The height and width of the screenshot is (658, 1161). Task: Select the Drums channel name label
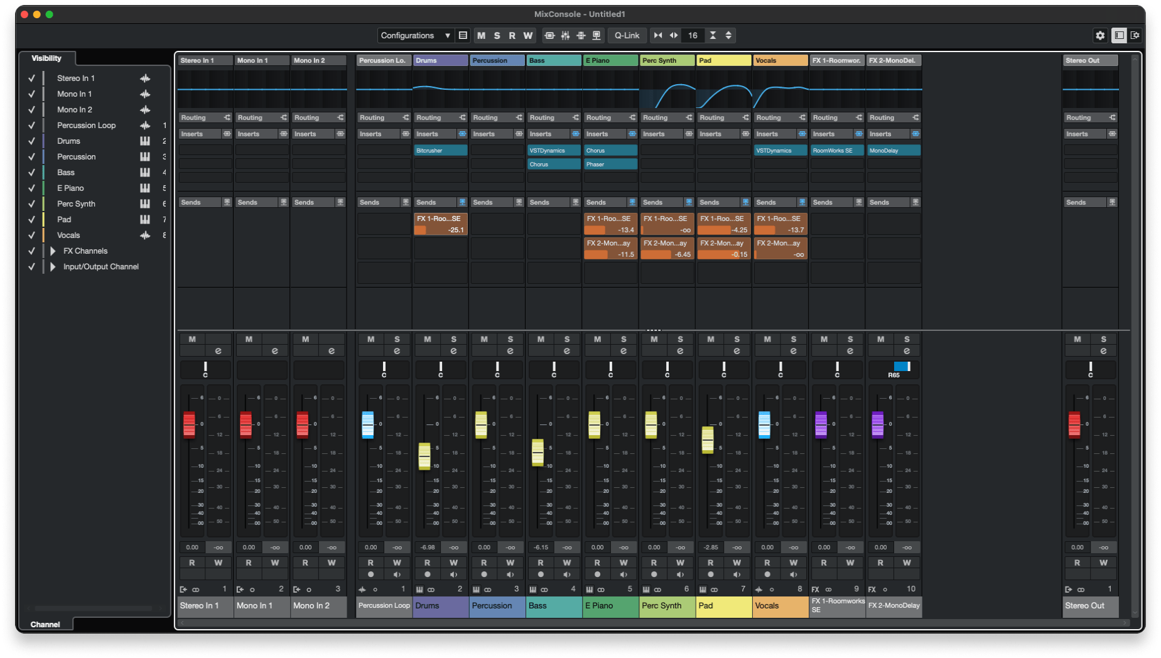(441, 607)
